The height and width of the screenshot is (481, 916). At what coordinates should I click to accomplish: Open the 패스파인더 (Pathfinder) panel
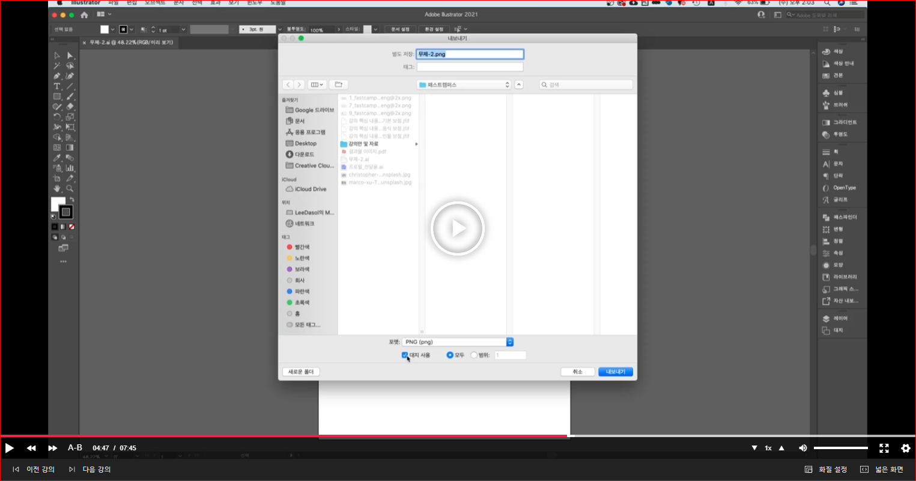click(x=839, y=218)
